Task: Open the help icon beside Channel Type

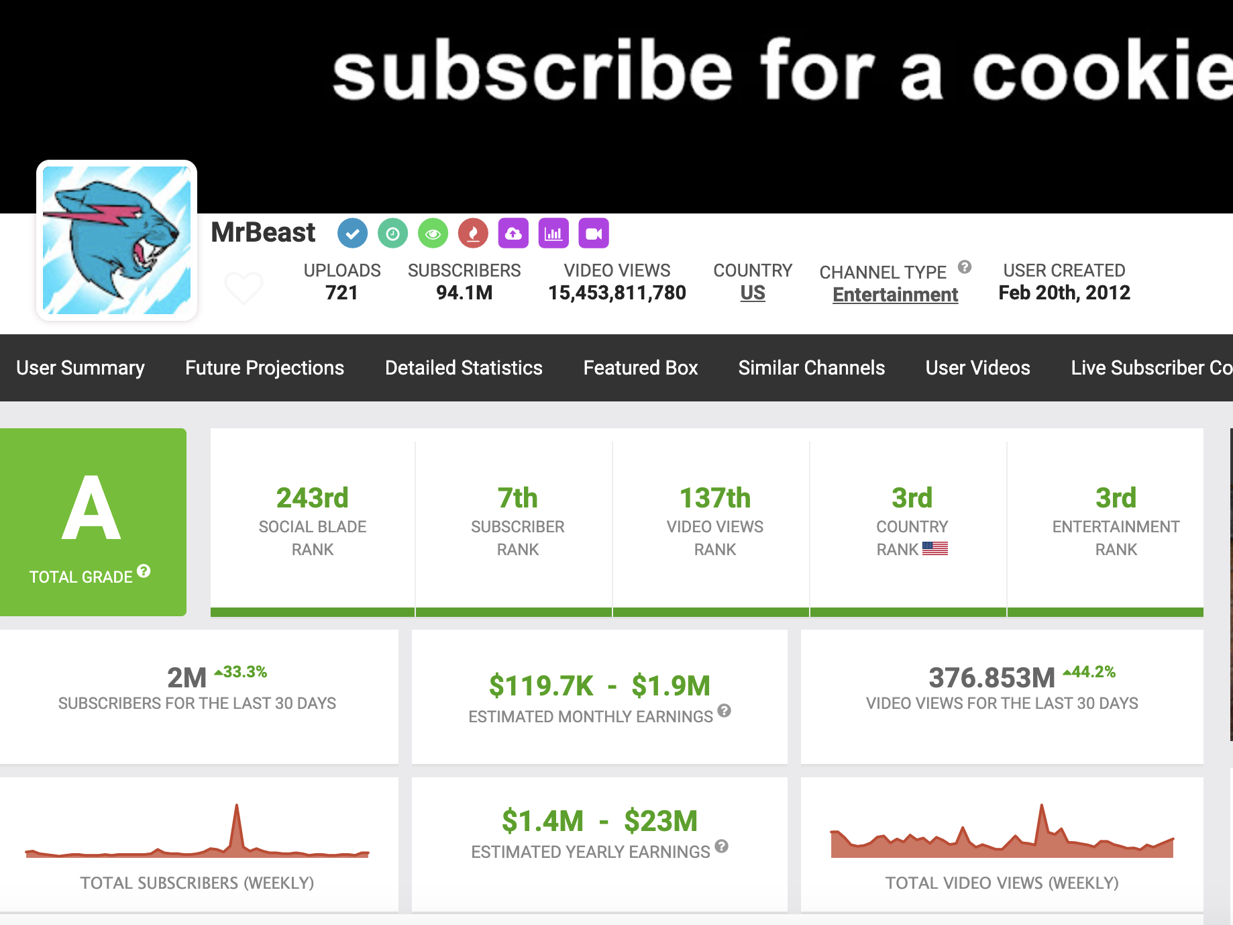Action: (x=965, y=266)
